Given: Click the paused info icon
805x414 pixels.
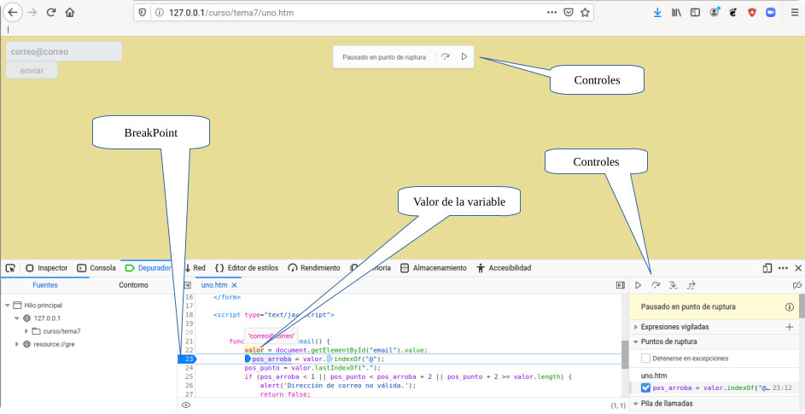Looking at the screenshot, I should pos(790,307).
